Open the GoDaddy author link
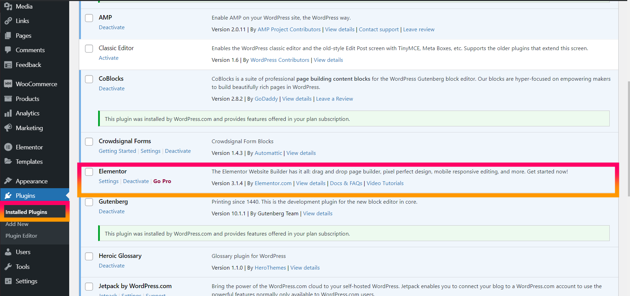This screenshot has width=630, height=296. point(266,99)
